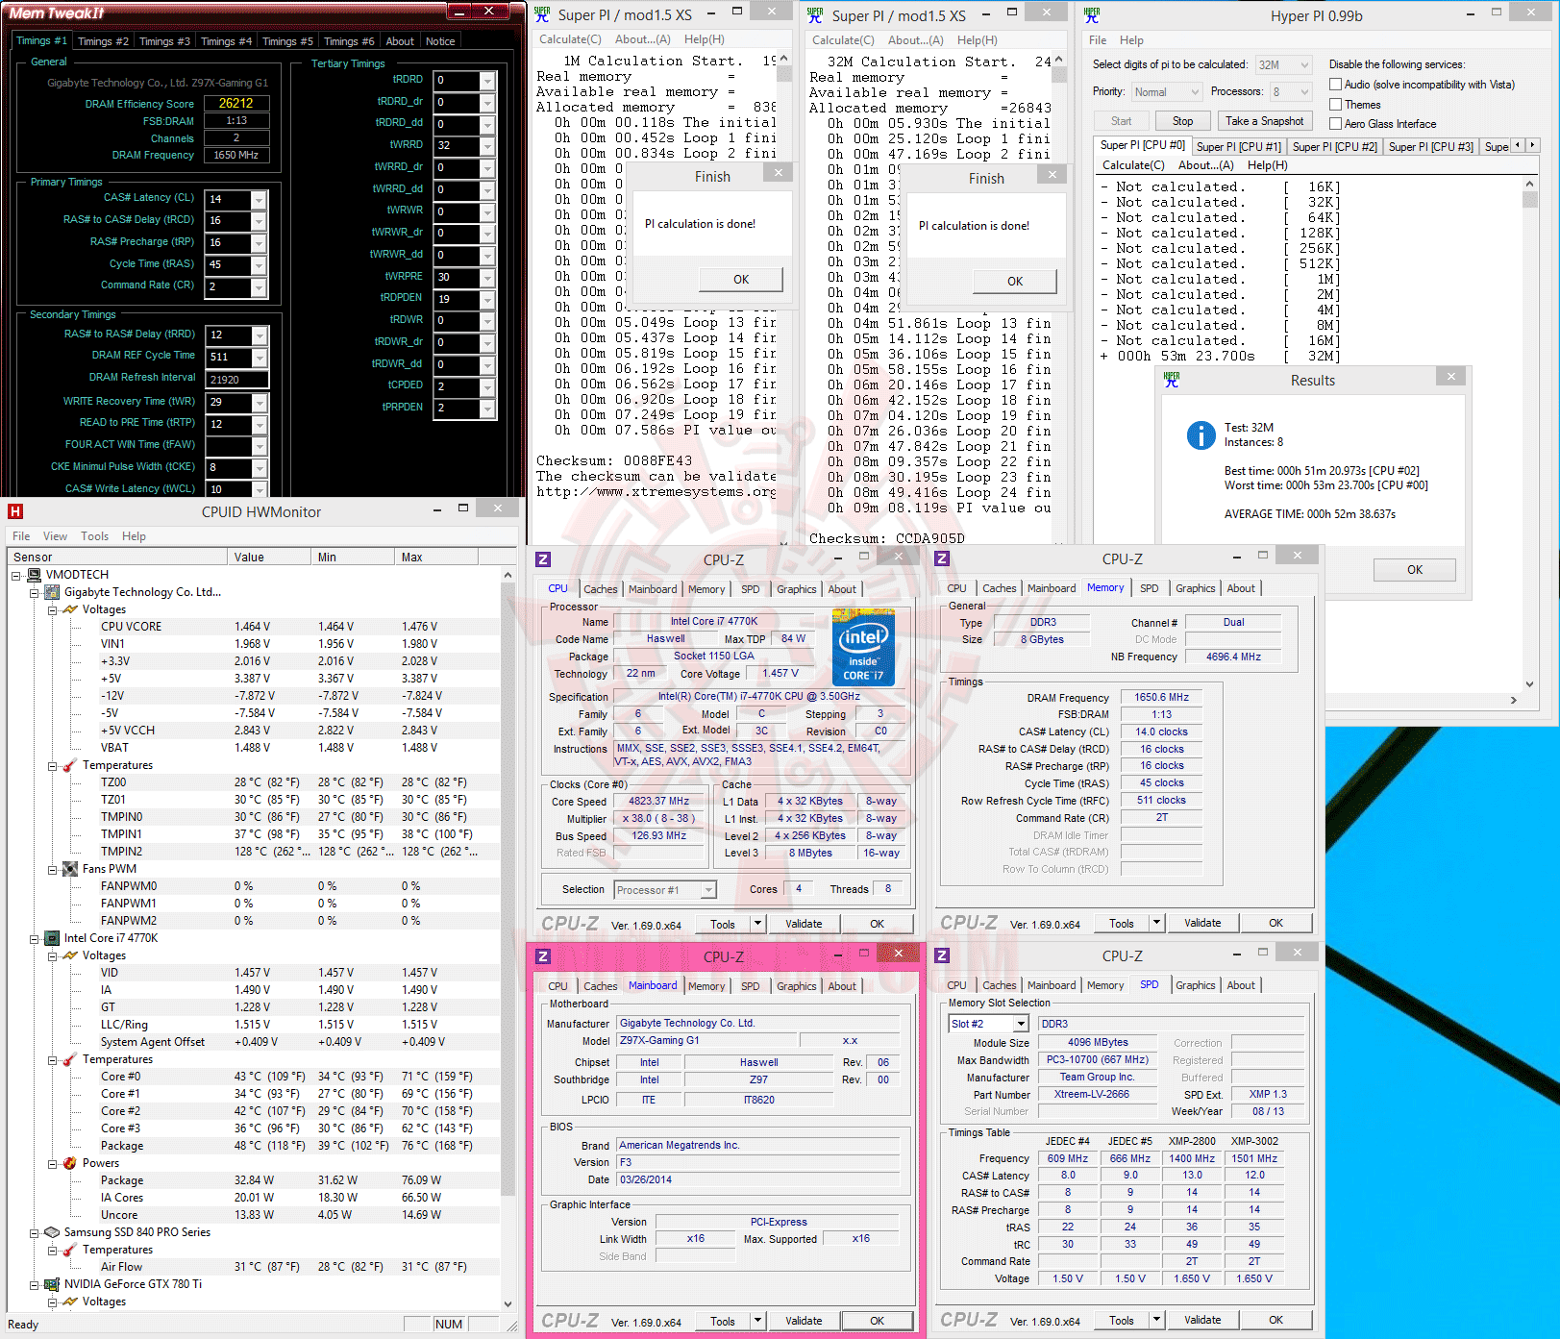Click the purple Z icon of CPU-Z Memory window
The height and width of the screenshot is (1339, 1560).
tap(942, 558)
